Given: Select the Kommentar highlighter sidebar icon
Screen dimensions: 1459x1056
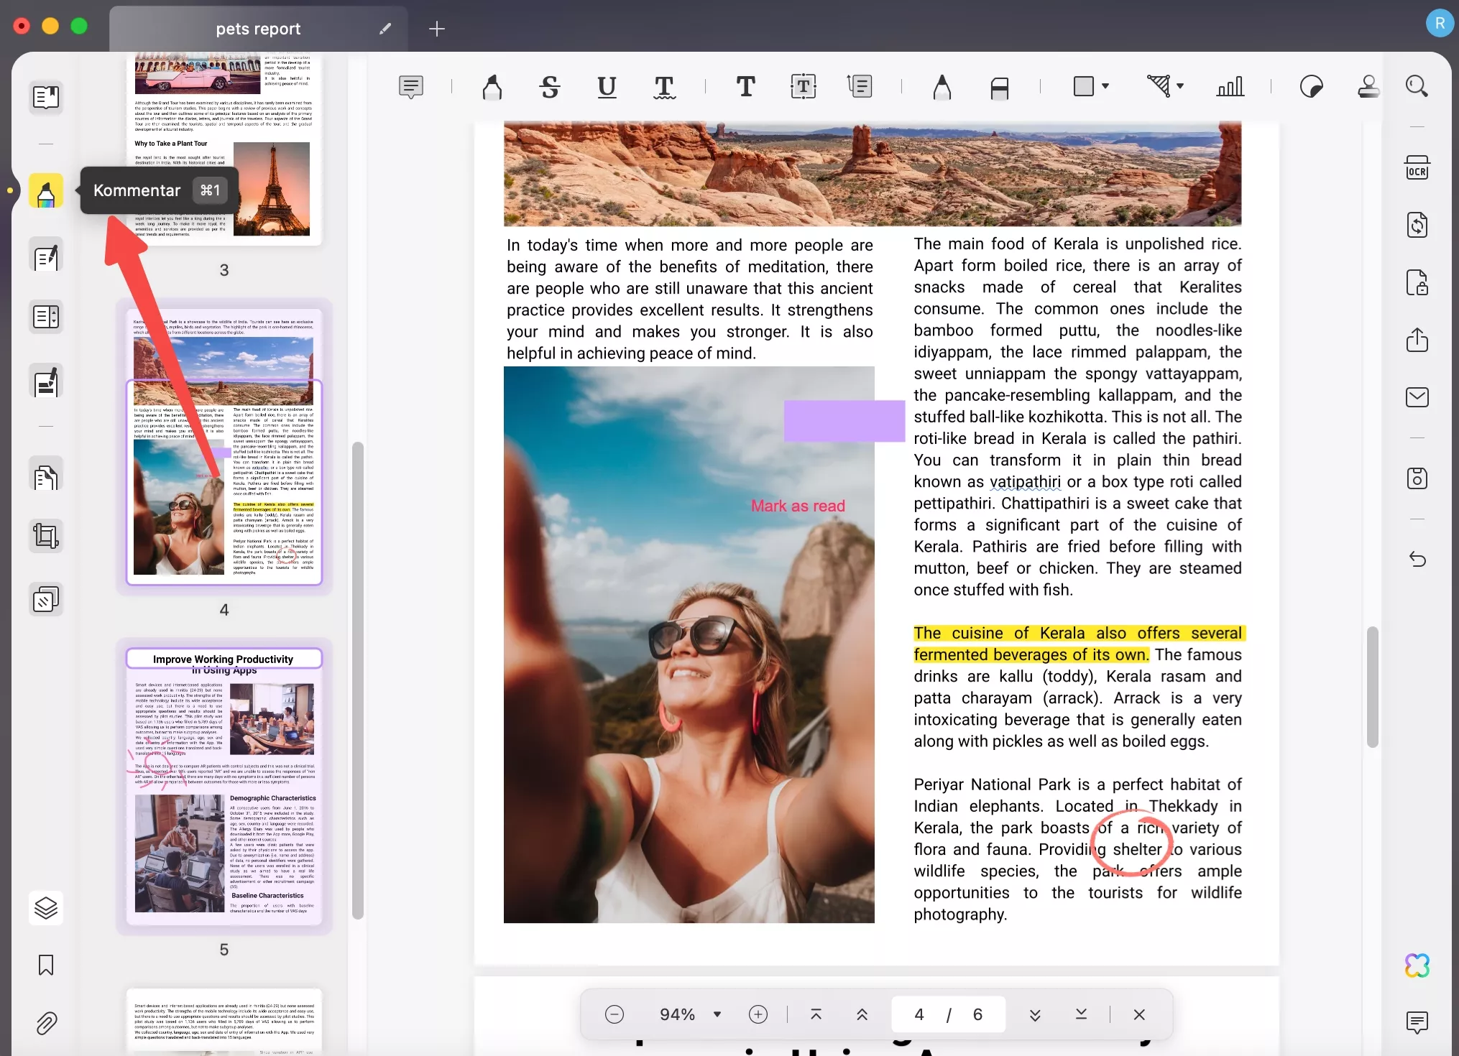Looking at the screenshot, I should (x=46, y=190).
